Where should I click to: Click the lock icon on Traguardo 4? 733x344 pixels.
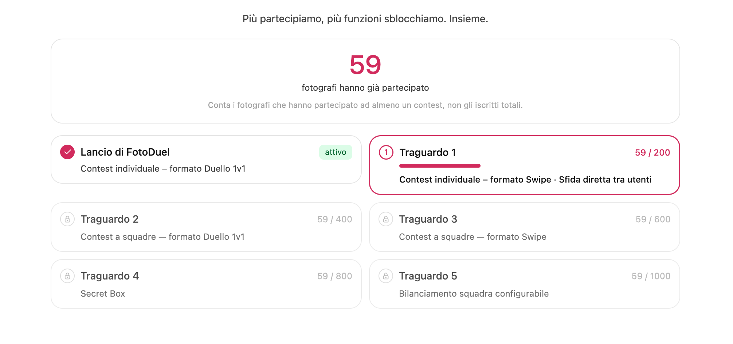click(x=67, y=276)
